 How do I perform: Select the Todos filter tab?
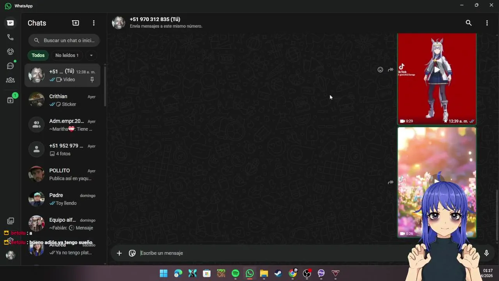tap(38, 55)
